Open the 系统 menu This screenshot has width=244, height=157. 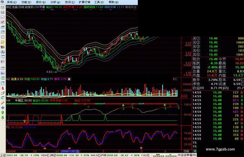pyautogui.click(x=12, y=2)
